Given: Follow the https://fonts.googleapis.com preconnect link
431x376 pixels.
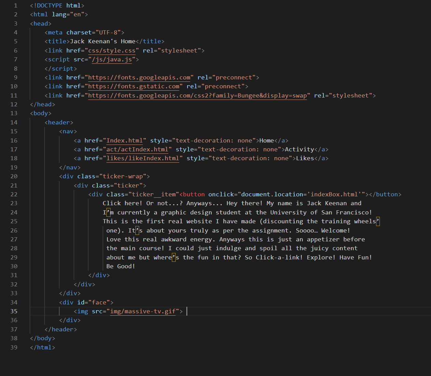Looking at the screenshot, I should click(x=139, y=77).
